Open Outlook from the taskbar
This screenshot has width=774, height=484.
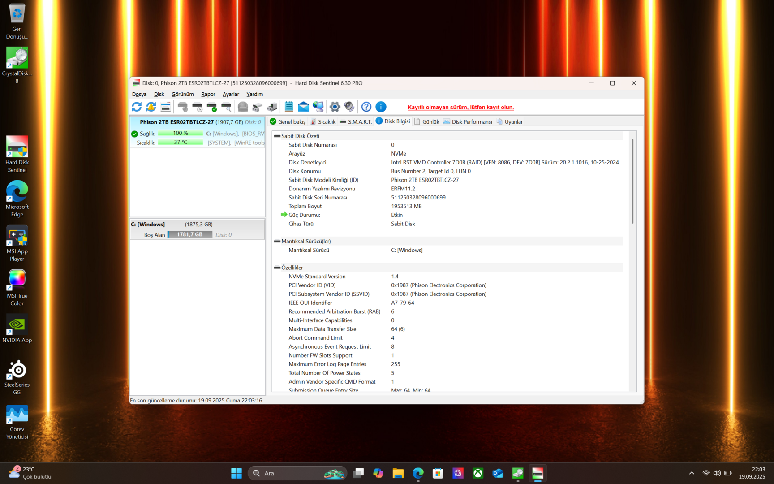point(498,473)
